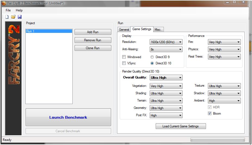
Task: Open the Fire quality dropdown
Action: (x=224, y=42)
